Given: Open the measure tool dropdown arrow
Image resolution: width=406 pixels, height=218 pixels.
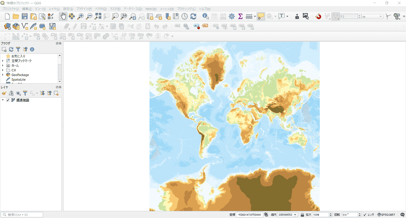Looking at the screenshot, I should [255, 16].
